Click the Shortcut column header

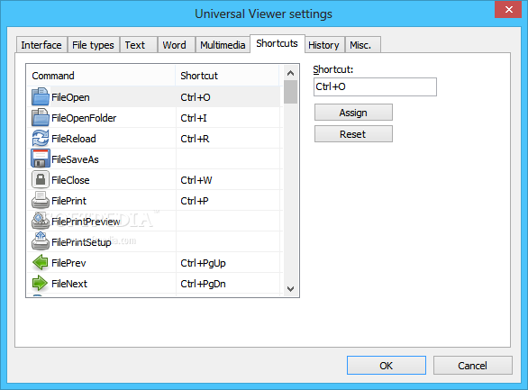[x=227, y=76]
